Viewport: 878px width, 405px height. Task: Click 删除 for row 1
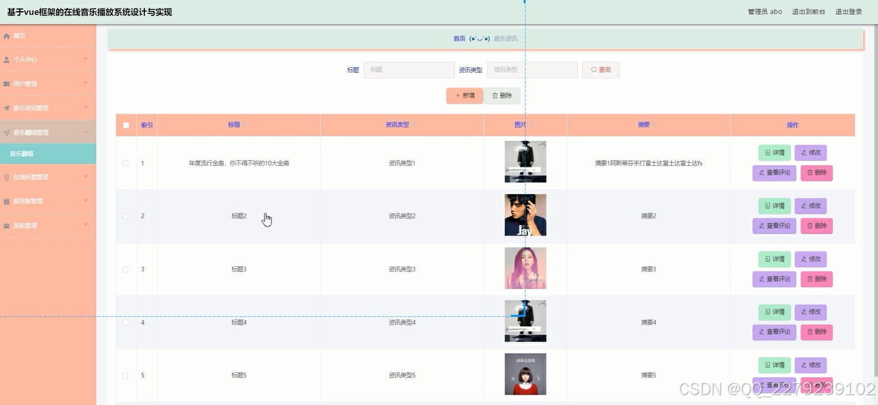(817, 173)
